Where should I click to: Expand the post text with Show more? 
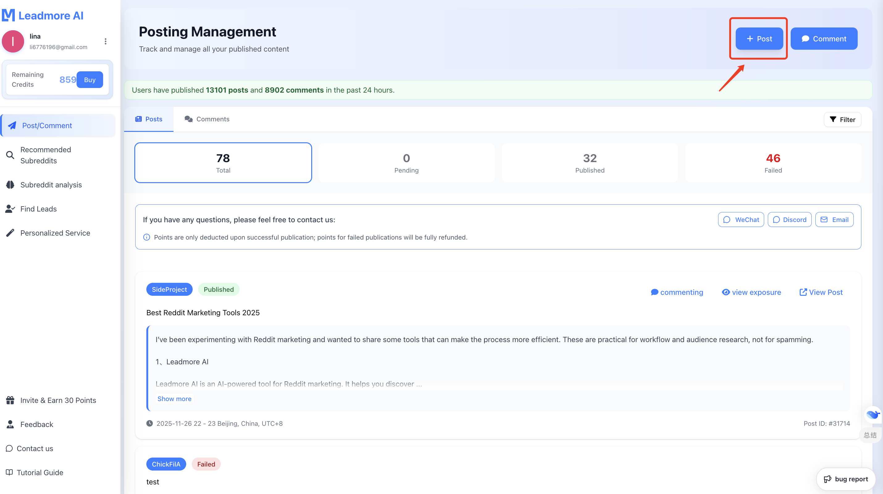pyautogui.click(x=174, y=399)
